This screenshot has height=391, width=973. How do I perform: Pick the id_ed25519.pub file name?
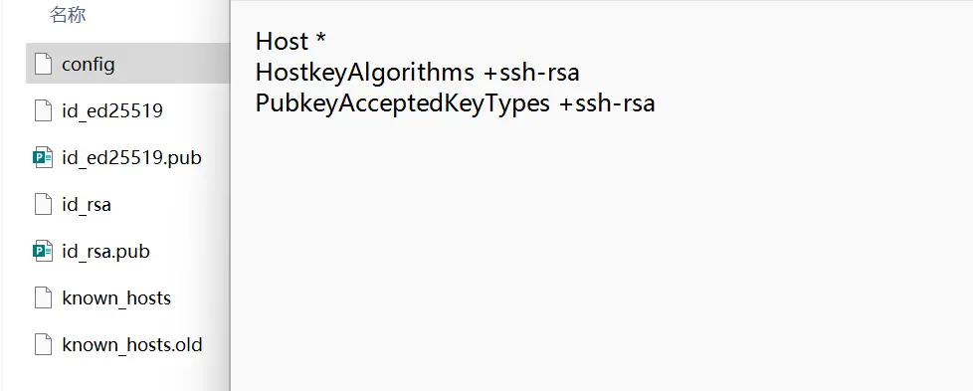(x=131, y=158)
